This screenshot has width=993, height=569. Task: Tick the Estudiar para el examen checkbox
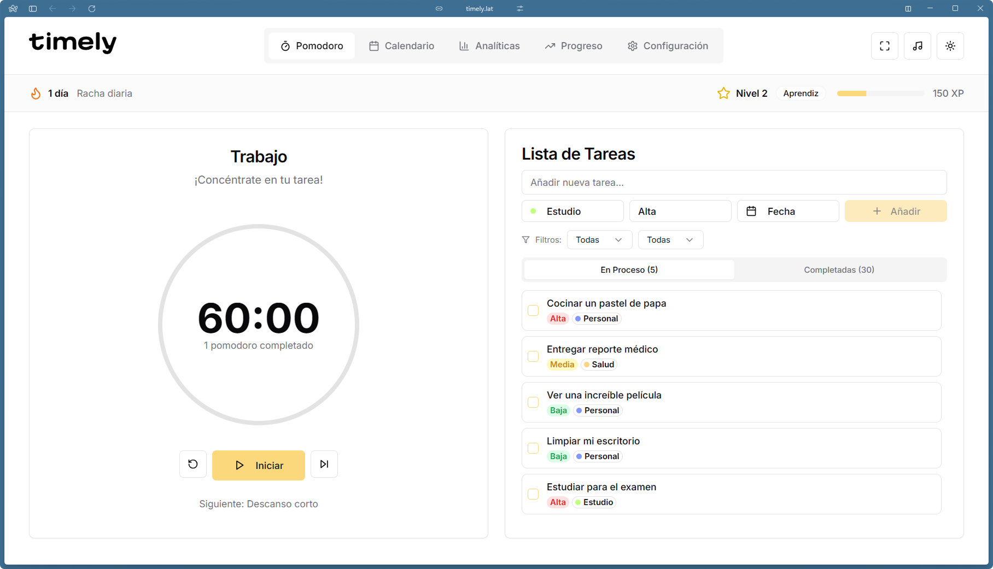pos(533,494)
